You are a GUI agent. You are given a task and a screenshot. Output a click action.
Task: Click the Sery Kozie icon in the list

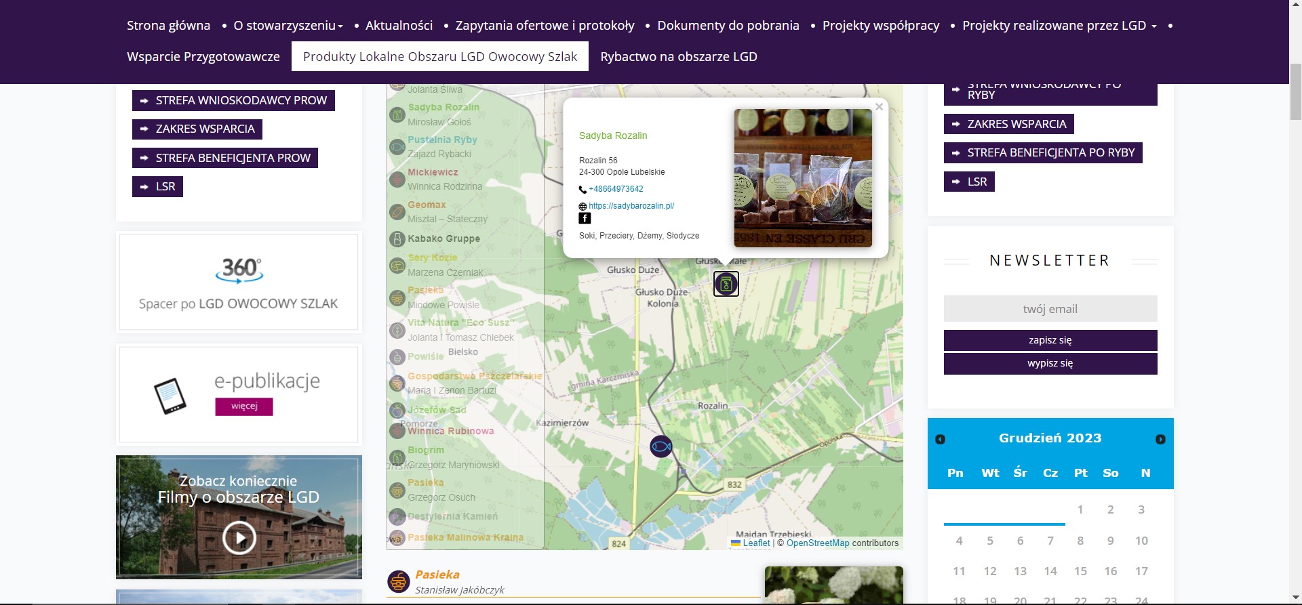pyautogui.click(x=397, y=266)
